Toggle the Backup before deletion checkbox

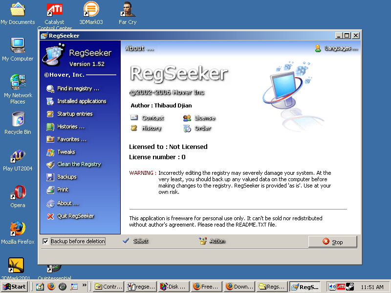46,241
